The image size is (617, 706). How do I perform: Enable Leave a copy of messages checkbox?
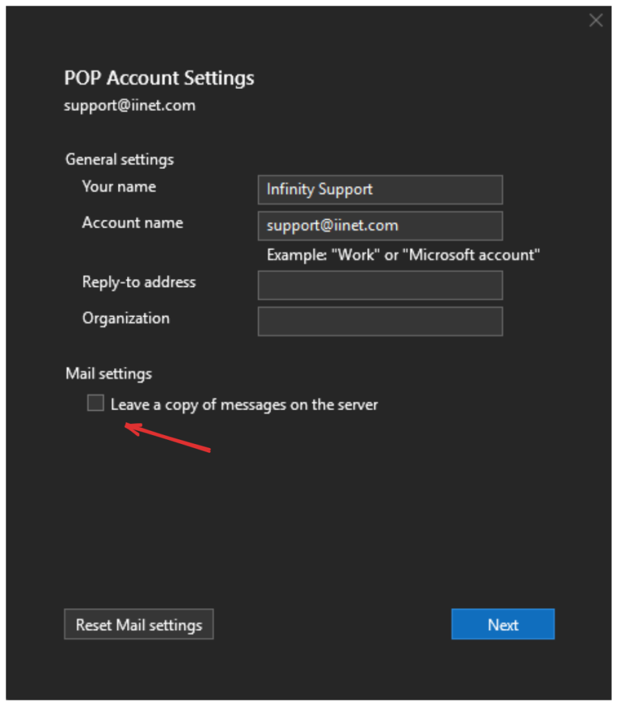95,403
